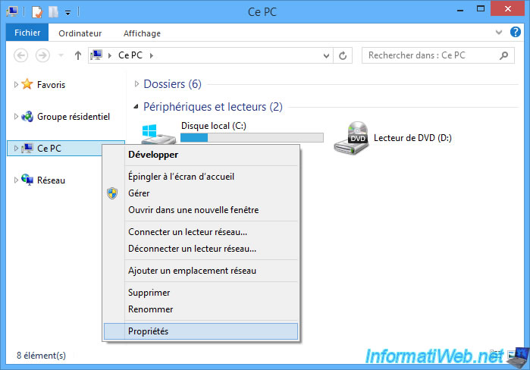Image resolution: width=530 pixels, height=370 pixels.
Task: Choose Épingler à l'écran d'accueil
Action: [201, 177]
